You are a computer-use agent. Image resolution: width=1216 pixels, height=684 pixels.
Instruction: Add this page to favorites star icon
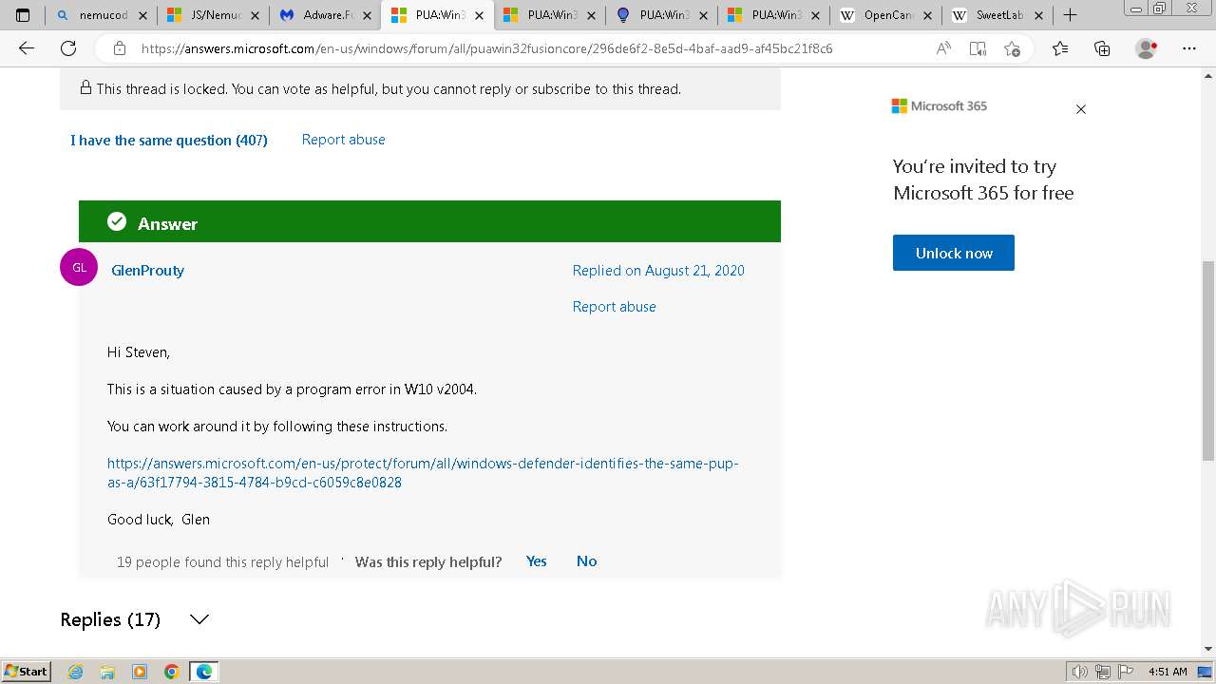(1012, 48)
